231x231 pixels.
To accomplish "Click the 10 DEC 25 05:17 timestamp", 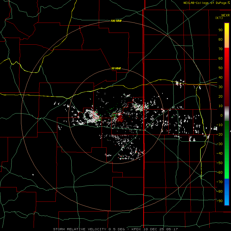I will [160, 229].
